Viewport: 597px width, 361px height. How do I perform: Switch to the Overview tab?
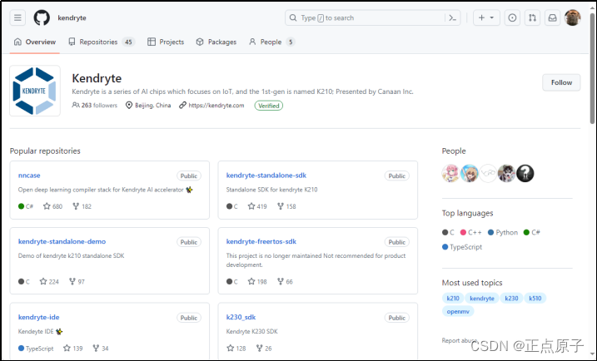pyautogui.click(x=35, y=42)
